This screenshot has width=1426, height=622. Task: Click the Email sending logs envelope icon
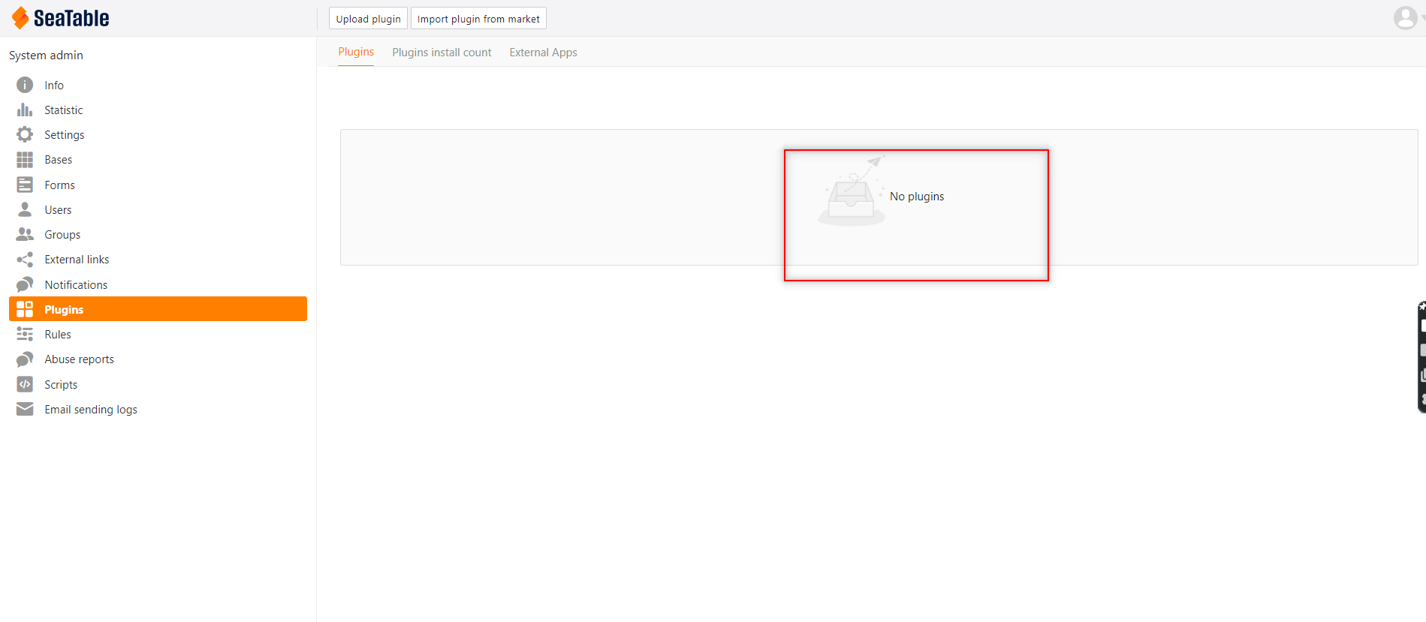[x=25, y=409]
